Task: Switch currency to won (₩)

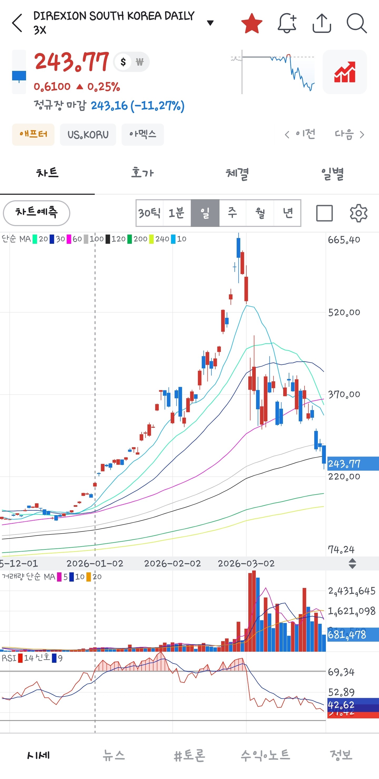Action: [139, 62]
